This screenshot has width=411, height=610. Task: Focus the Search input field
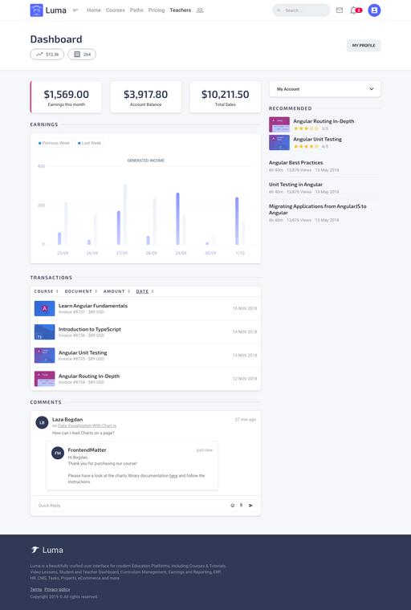(x=301, y=10)
